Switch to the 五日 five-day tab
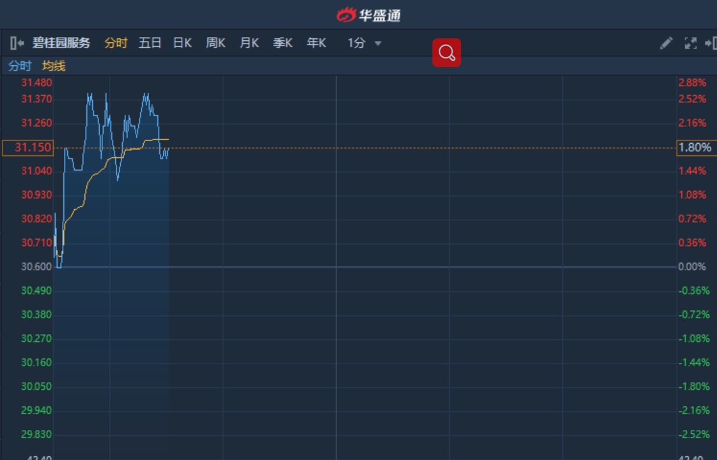717x460 pixels. (x=150, y=43)
